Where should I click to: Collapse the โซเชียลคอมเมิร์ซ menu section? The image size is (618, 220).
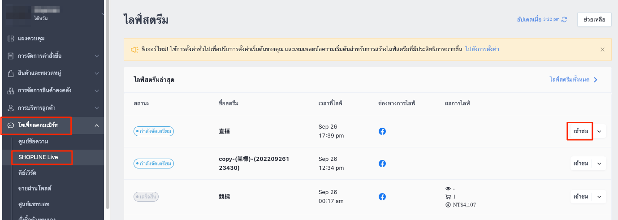point(97,125)
